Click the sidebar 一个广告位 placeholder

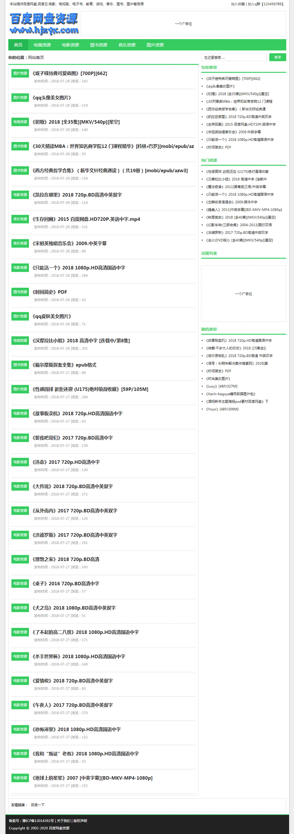point(243,294)
